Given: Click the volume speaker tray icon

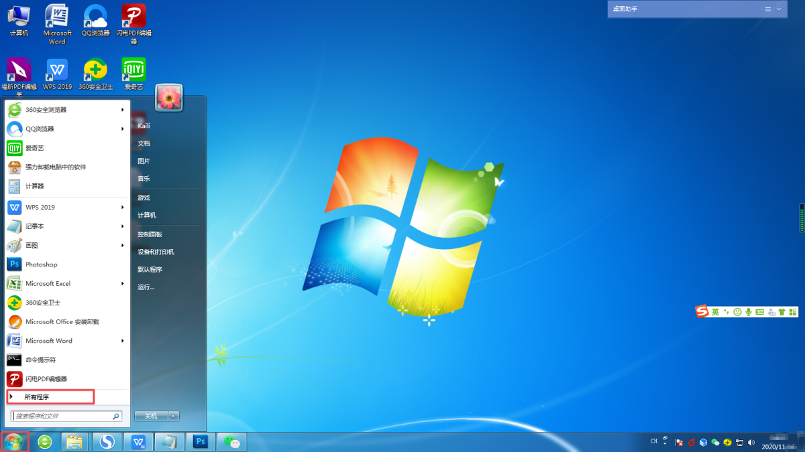Looking at the screenshot, I should (x=751, y=443).
